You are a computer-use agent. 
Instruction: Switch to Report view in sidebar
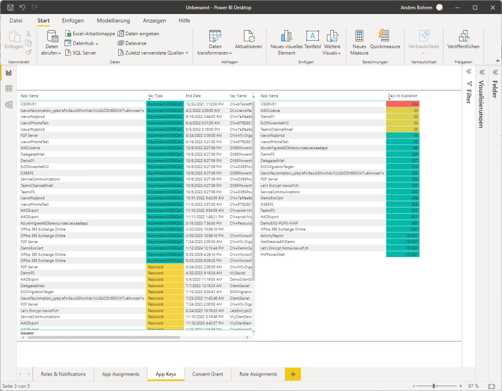coord(9,73)
